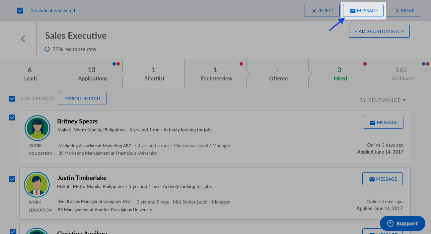This screenshot has height=234, width=431.
Task: Click the bulk Message button in top bar
Action: (x=363, y=11)
